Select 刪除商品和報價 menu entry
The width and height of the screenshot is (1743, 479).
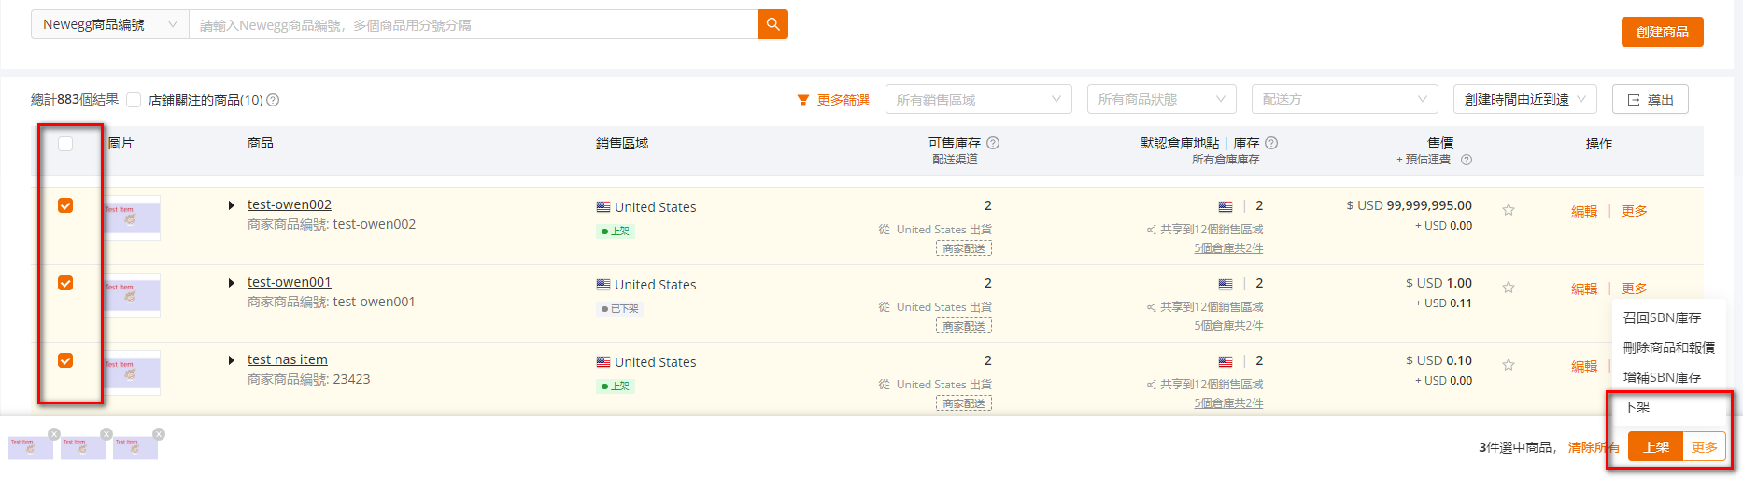1668,347
